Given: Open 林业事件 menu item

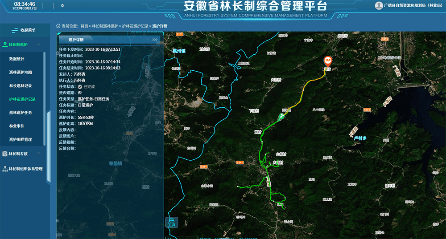Looking at the screenshot, I should 17,126.
